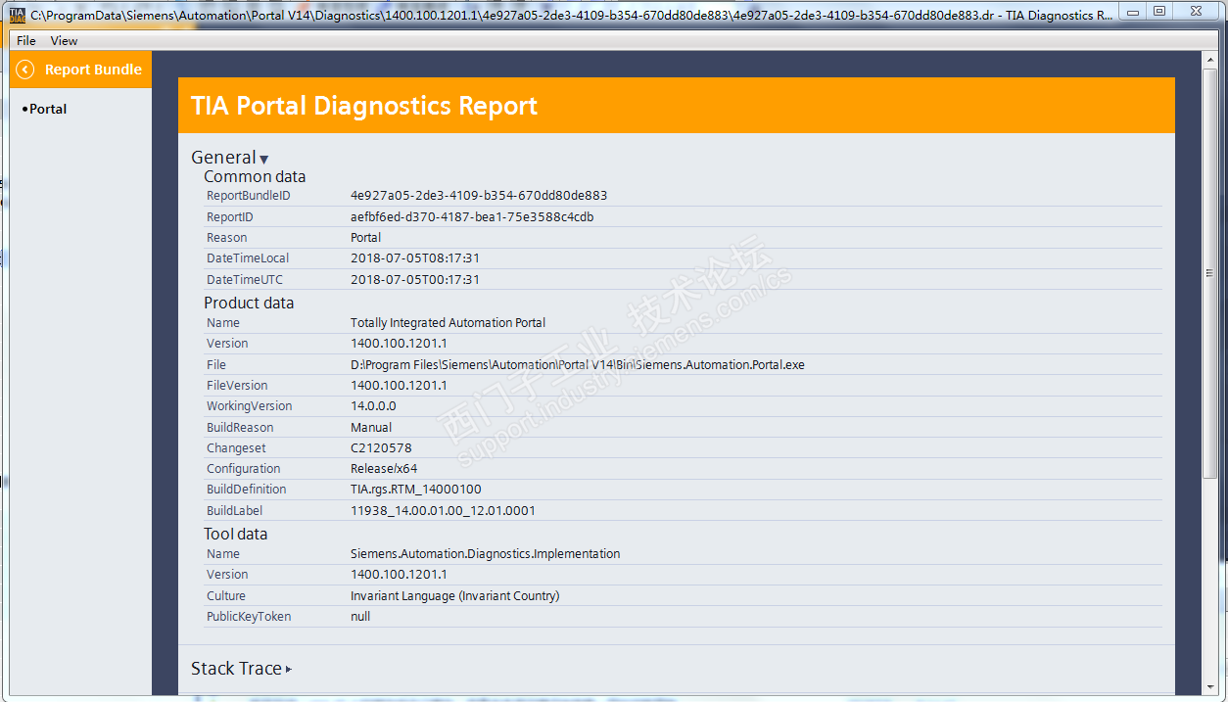The width and height of the screenshot is (1228, 702).
Task: Click the Tool data subheading
Action: coord(235,535)
